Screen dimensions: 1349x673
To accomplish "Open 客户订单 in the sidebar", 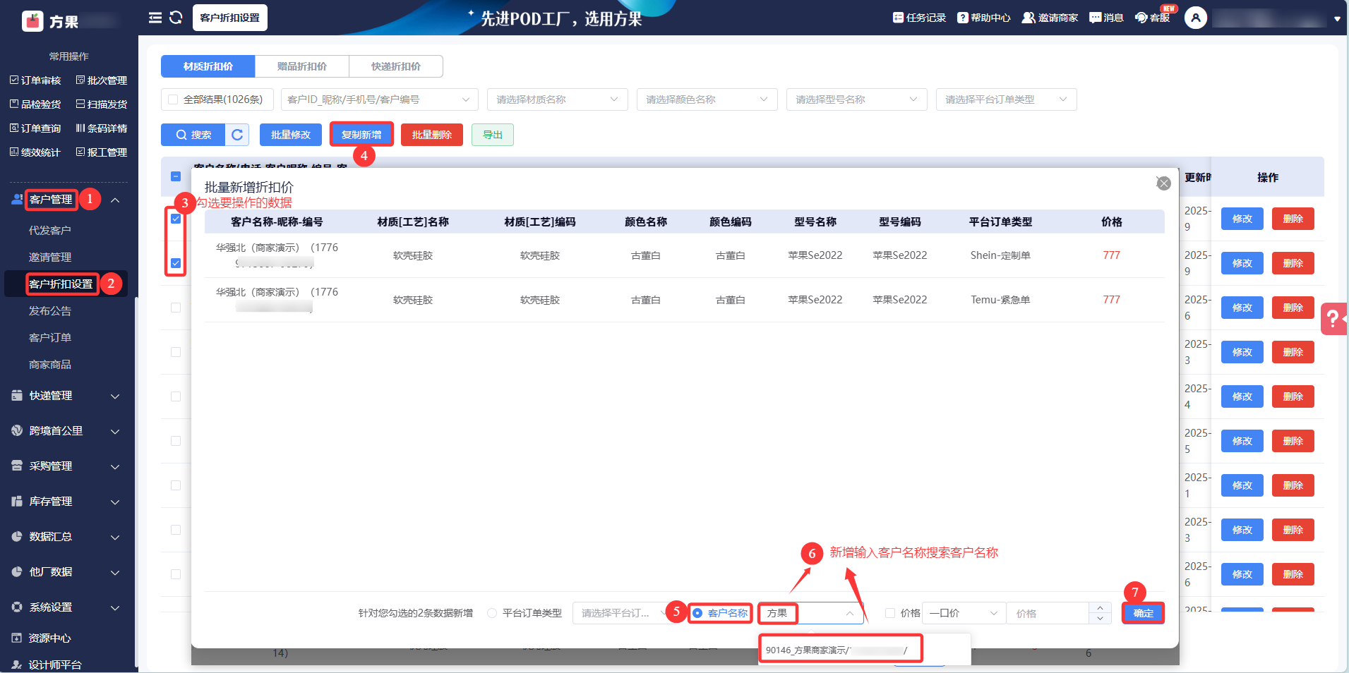I will pyautogui.click(x=50, y=338).
